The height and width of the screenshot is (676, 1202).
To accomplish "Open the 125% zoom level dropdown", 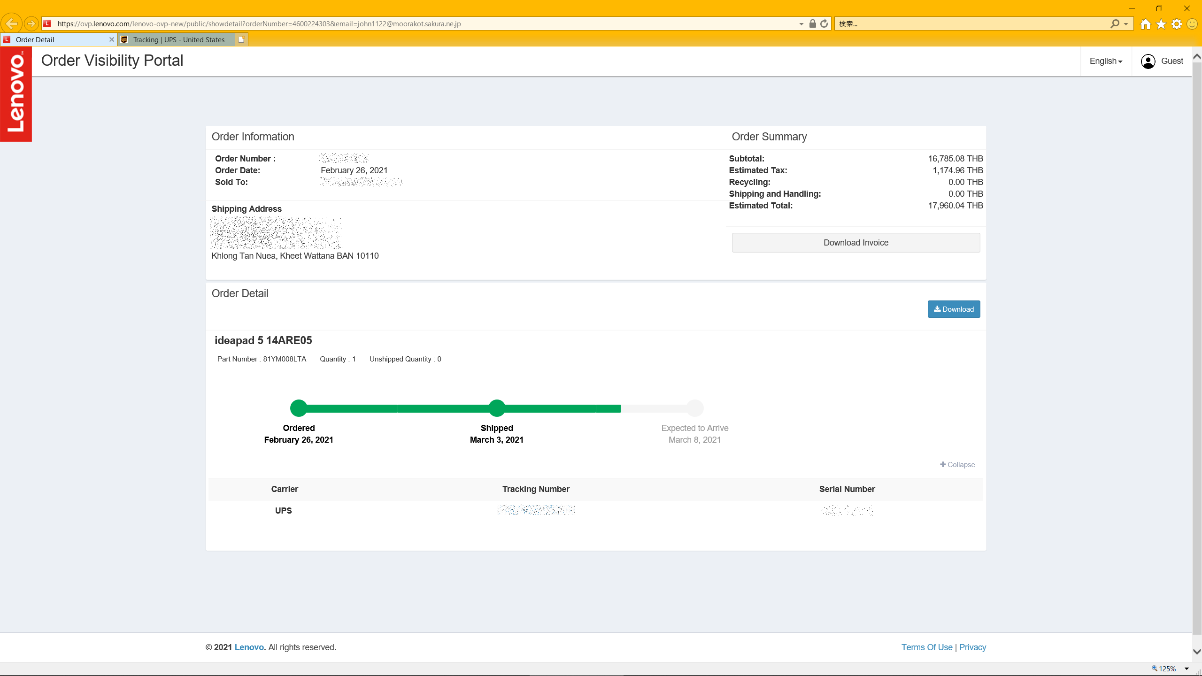I will coord(1187,668).
